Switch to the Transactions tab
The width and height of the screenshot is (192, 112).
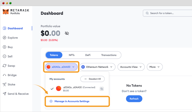click(109, 55)
